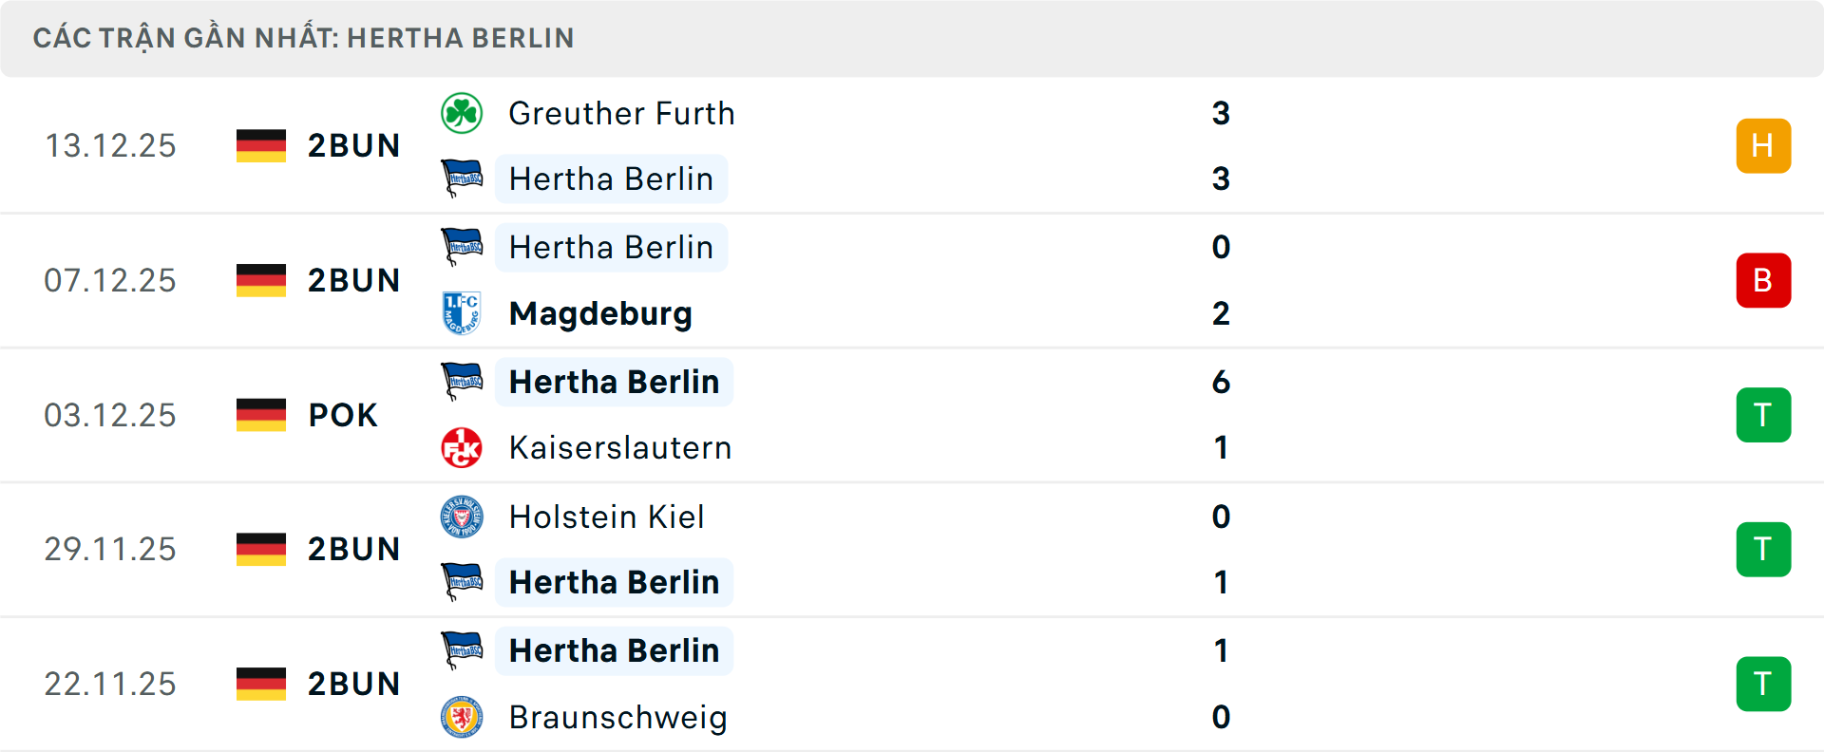Open the Kaiserslautern logo

coord(462,447)
